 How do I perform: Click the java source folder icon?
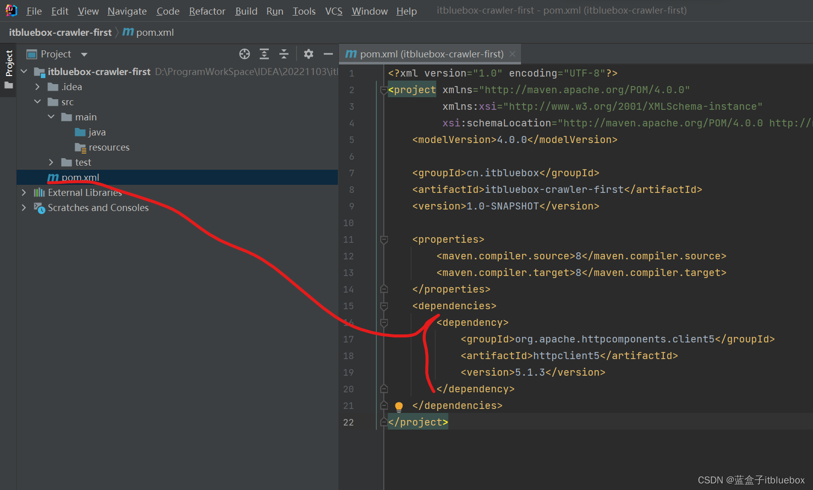coord(80,132)
